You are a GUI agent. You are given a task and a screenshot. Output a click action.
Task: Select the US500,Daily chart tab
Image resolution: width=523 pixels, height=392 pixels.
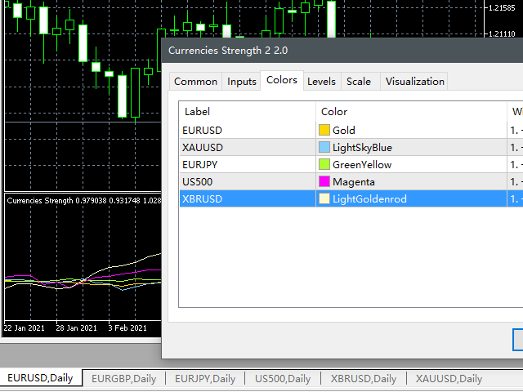point(283,378)
